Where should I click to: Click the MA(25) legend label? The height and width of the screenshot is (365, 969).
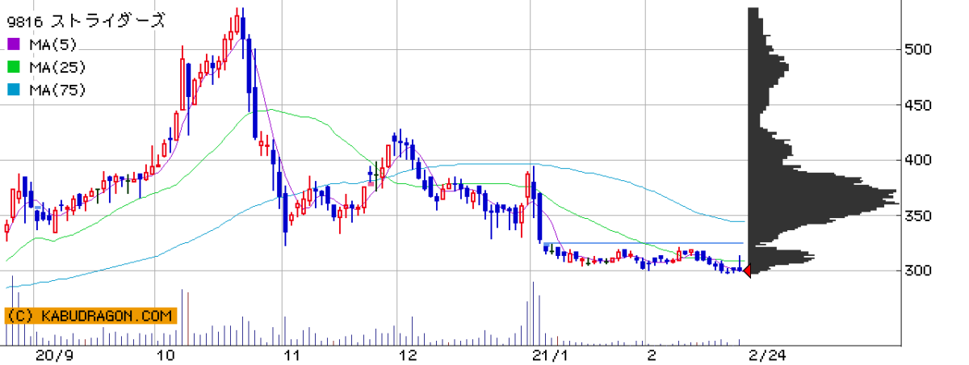coord(57,67)
